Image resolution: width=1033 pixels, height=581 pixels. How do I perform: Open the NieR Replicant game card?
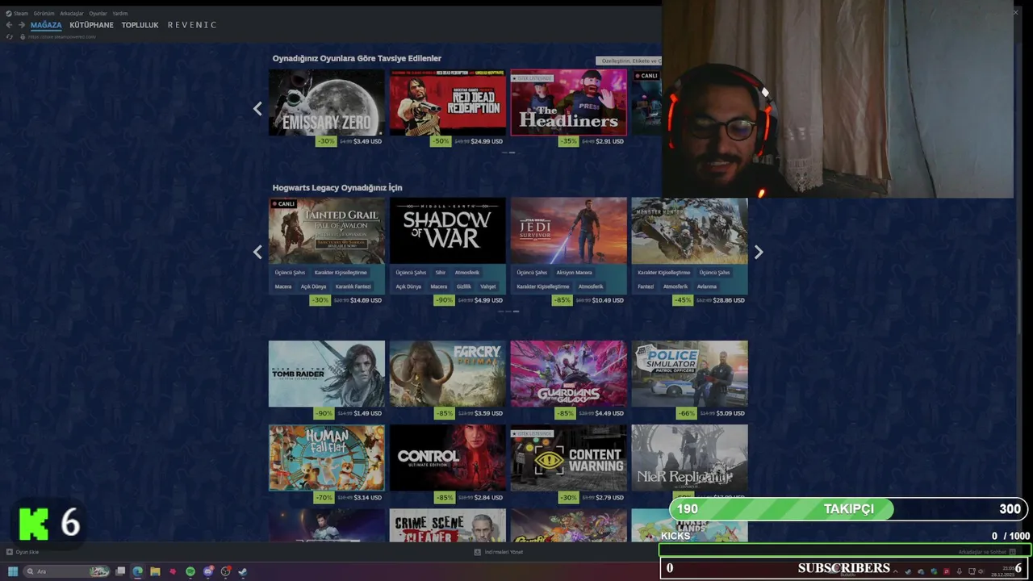click(x=689, y=458)
